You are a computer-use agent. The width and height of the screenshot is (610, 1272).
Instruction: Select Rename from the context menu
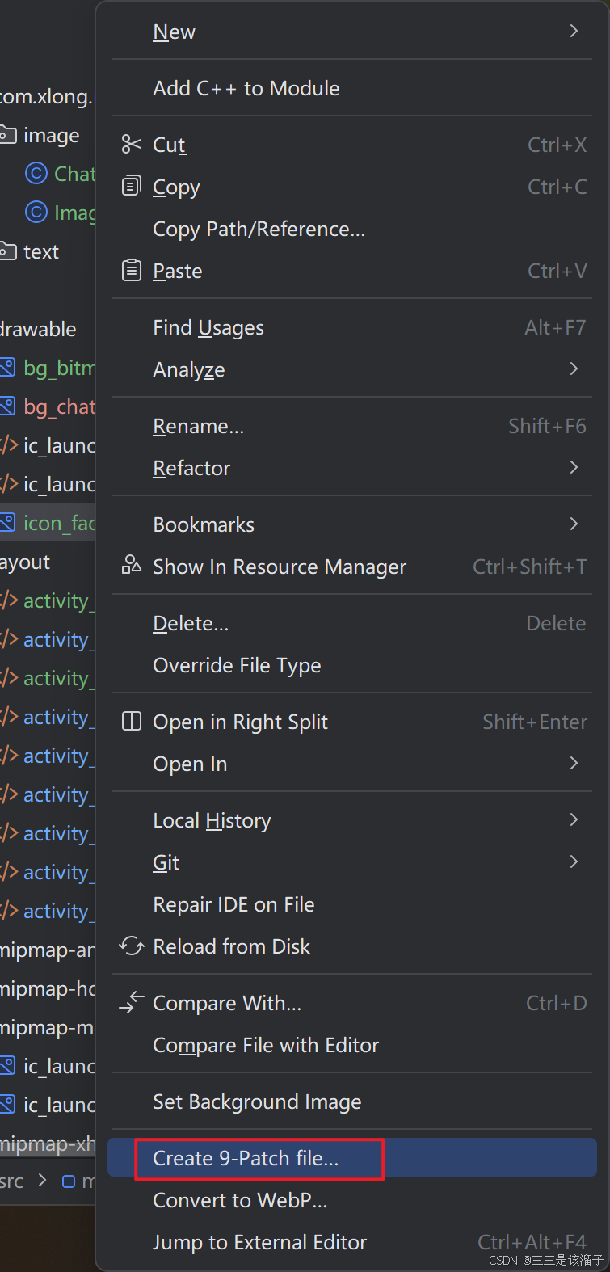tap(198, 426)
